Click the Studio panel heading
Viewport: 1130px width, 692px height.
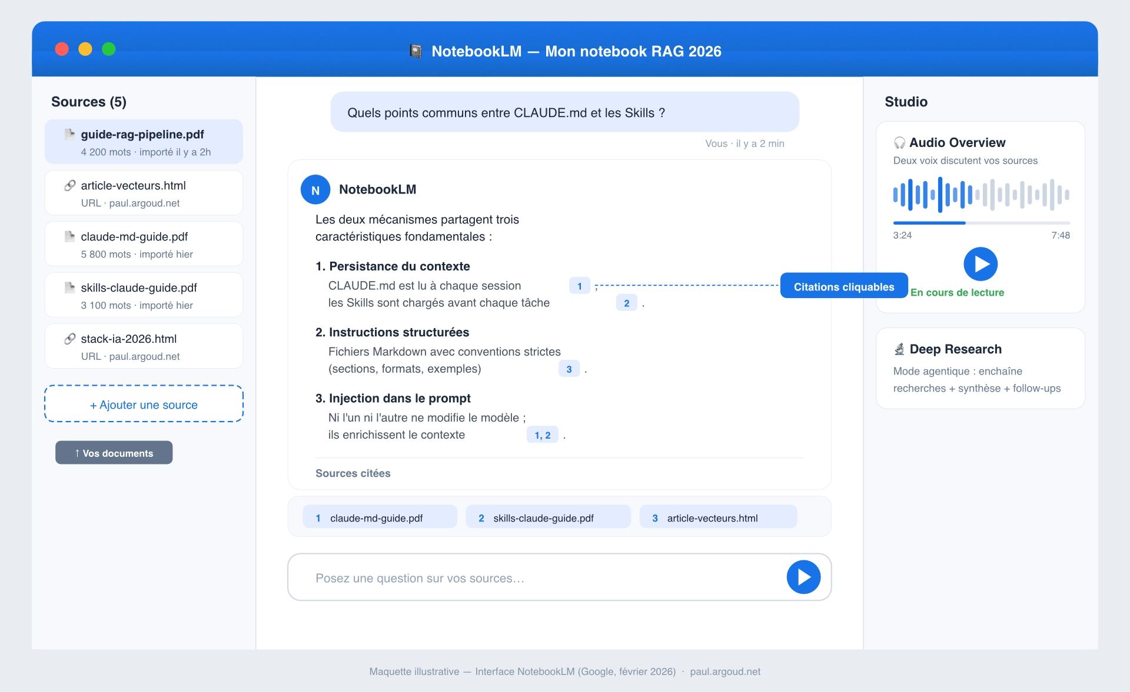pyautogui.click(x=906, y=102)
